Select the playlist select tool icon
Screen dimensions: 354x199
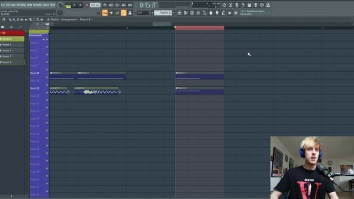(34, 20)
